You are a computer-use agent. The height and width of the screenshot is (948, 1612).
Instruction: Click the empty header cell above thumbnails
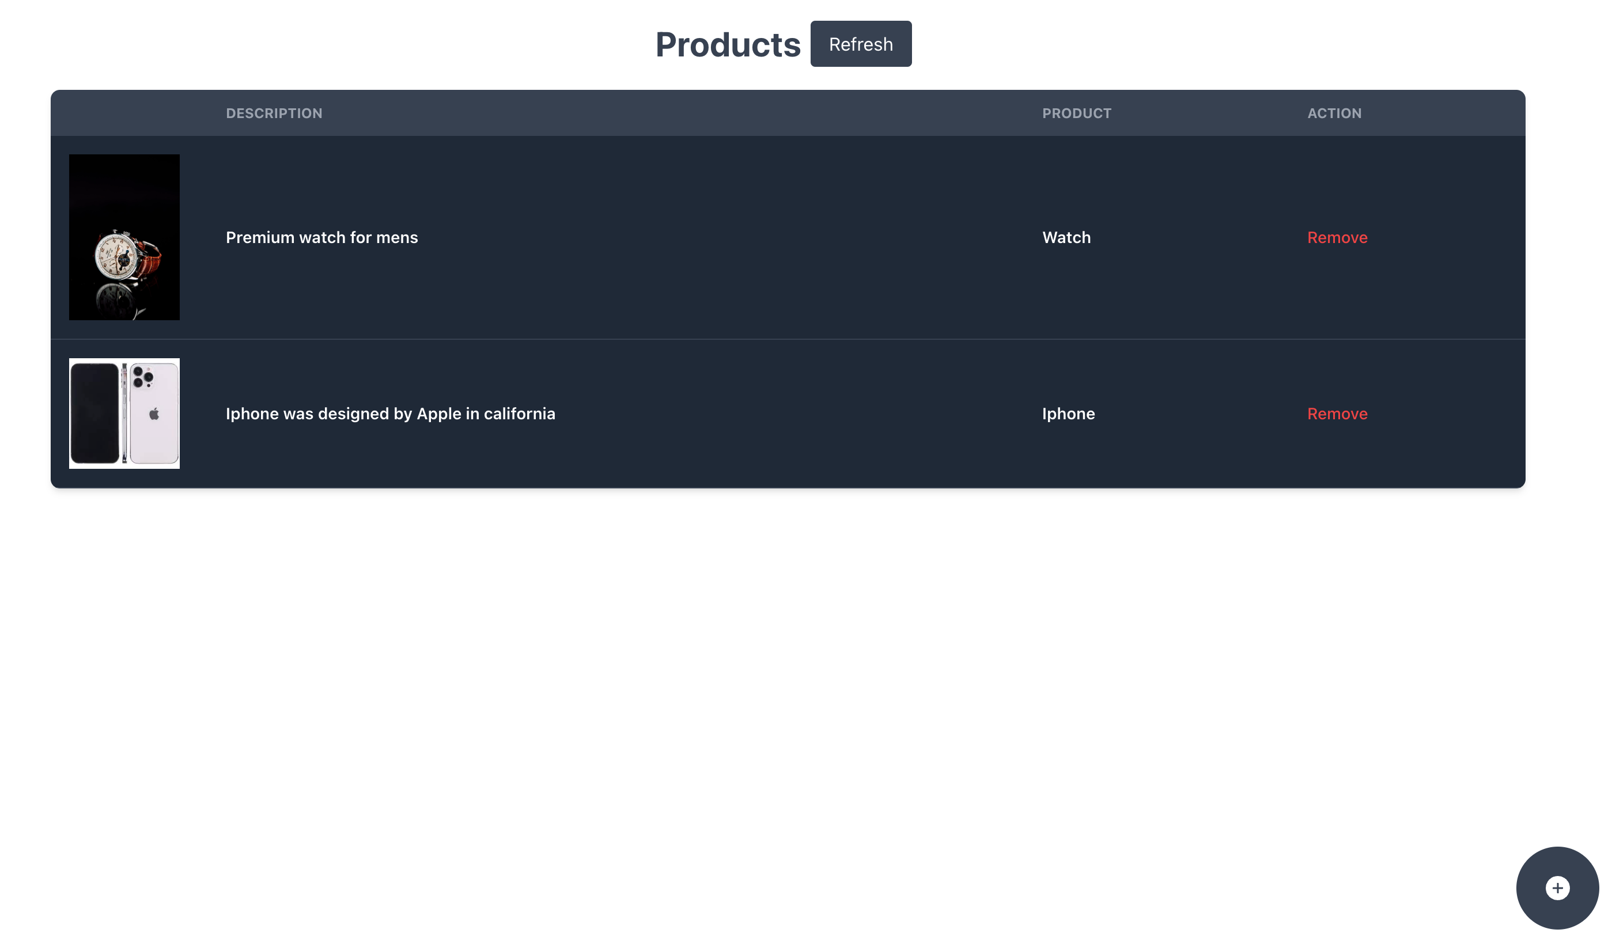tap(124, 113)
